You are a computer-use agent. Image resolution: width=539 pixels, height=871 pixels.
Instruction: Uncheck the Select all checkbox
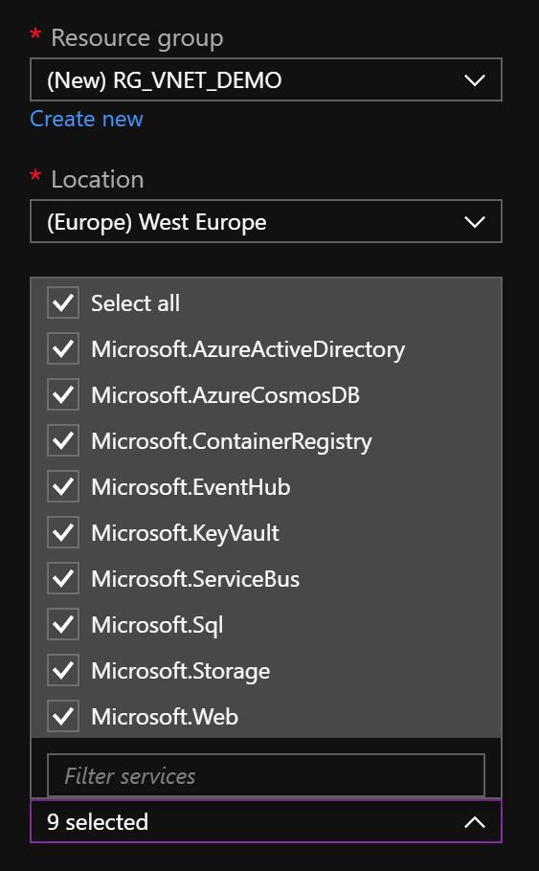coord(63,302)
